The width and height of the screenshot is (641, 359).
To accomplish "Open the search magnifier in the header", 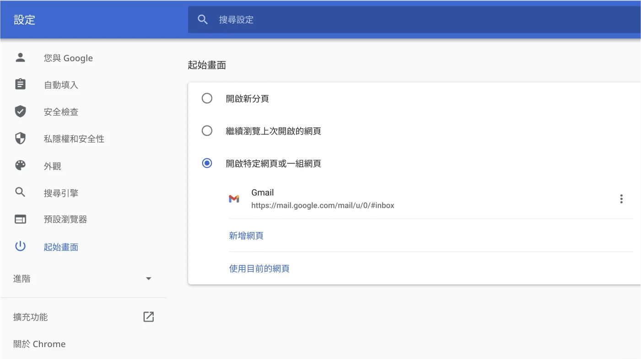I will (x=203, y=19).
